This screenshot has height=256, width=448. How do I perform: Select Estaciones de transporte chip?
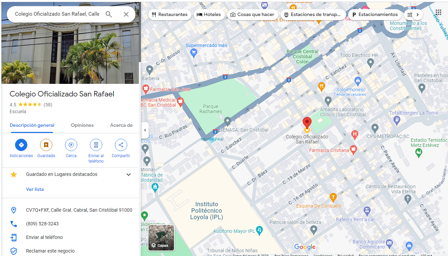(x=313, y=15)
